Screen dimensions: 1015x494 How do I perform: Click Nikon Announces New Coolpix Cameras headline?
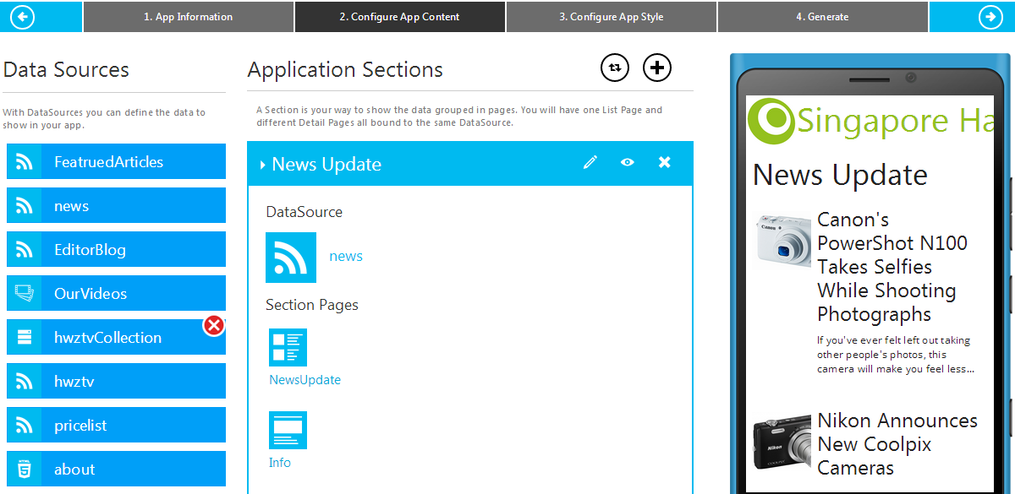tap(897, 444)
